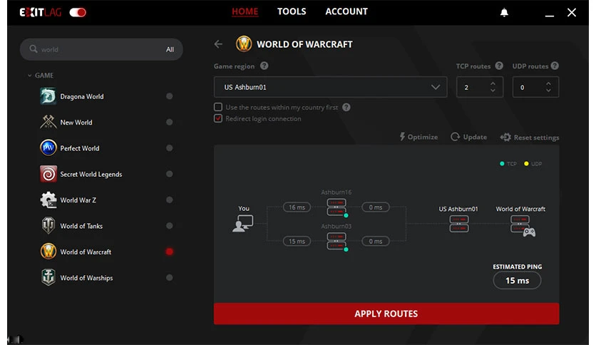
Task: Click the Optimize button
Action: point(419,137)
